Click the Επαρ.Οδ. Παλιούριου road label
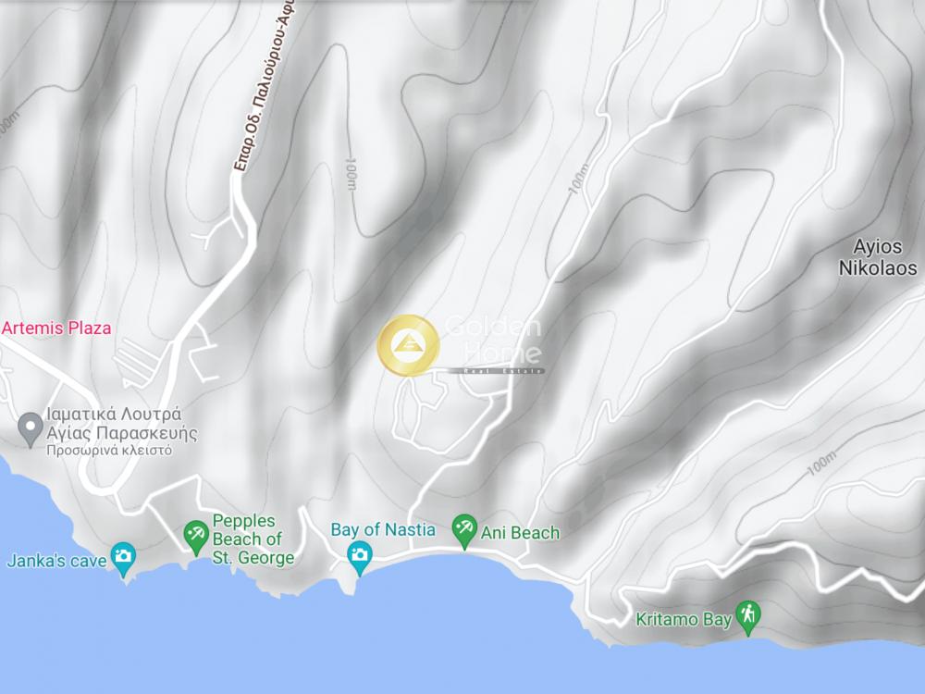The image size is (925, 694). click(x=265, y=86)
